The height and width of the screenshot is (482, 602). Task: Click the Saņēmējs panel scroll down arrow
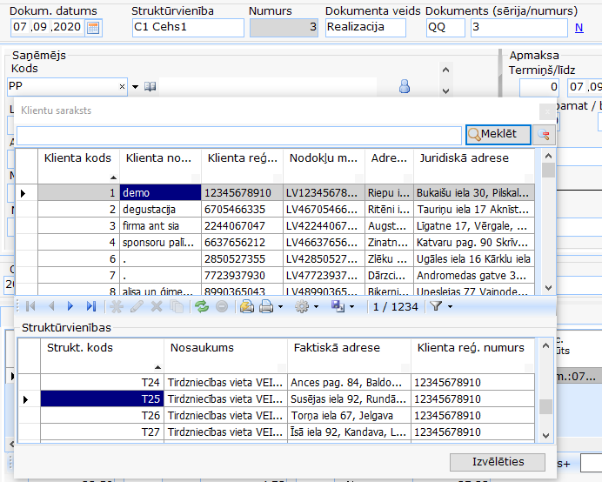click(x=445, y=91)
